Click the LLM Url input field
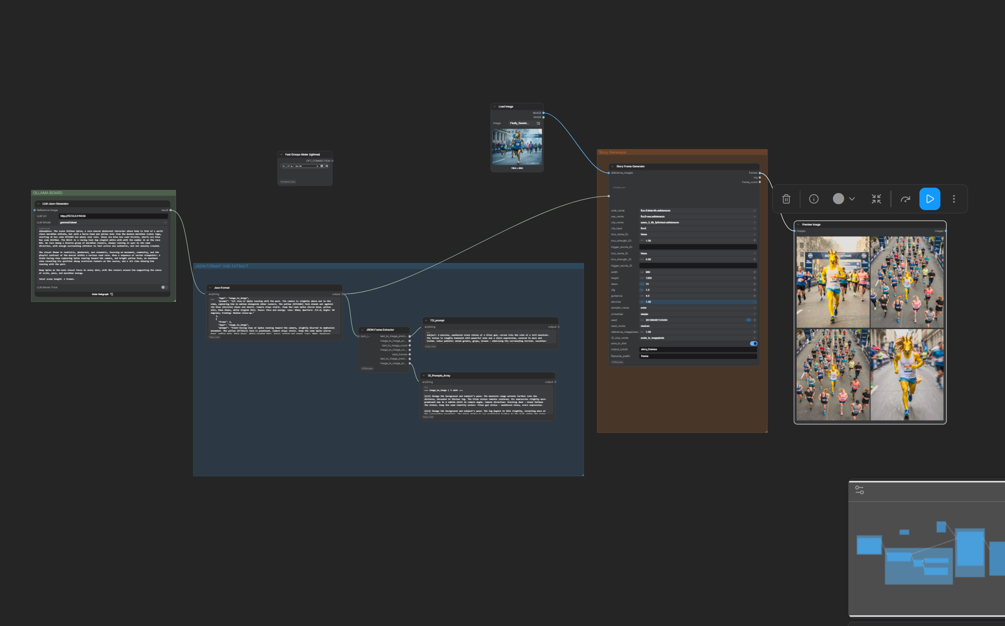Screen dimensions: 1005x626 [113, 216]
